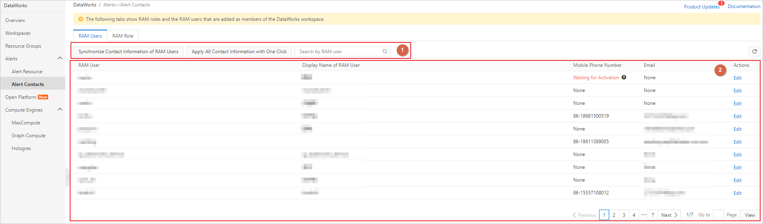Edit the row with phone 86-18611389005

[x=737, y=142]
